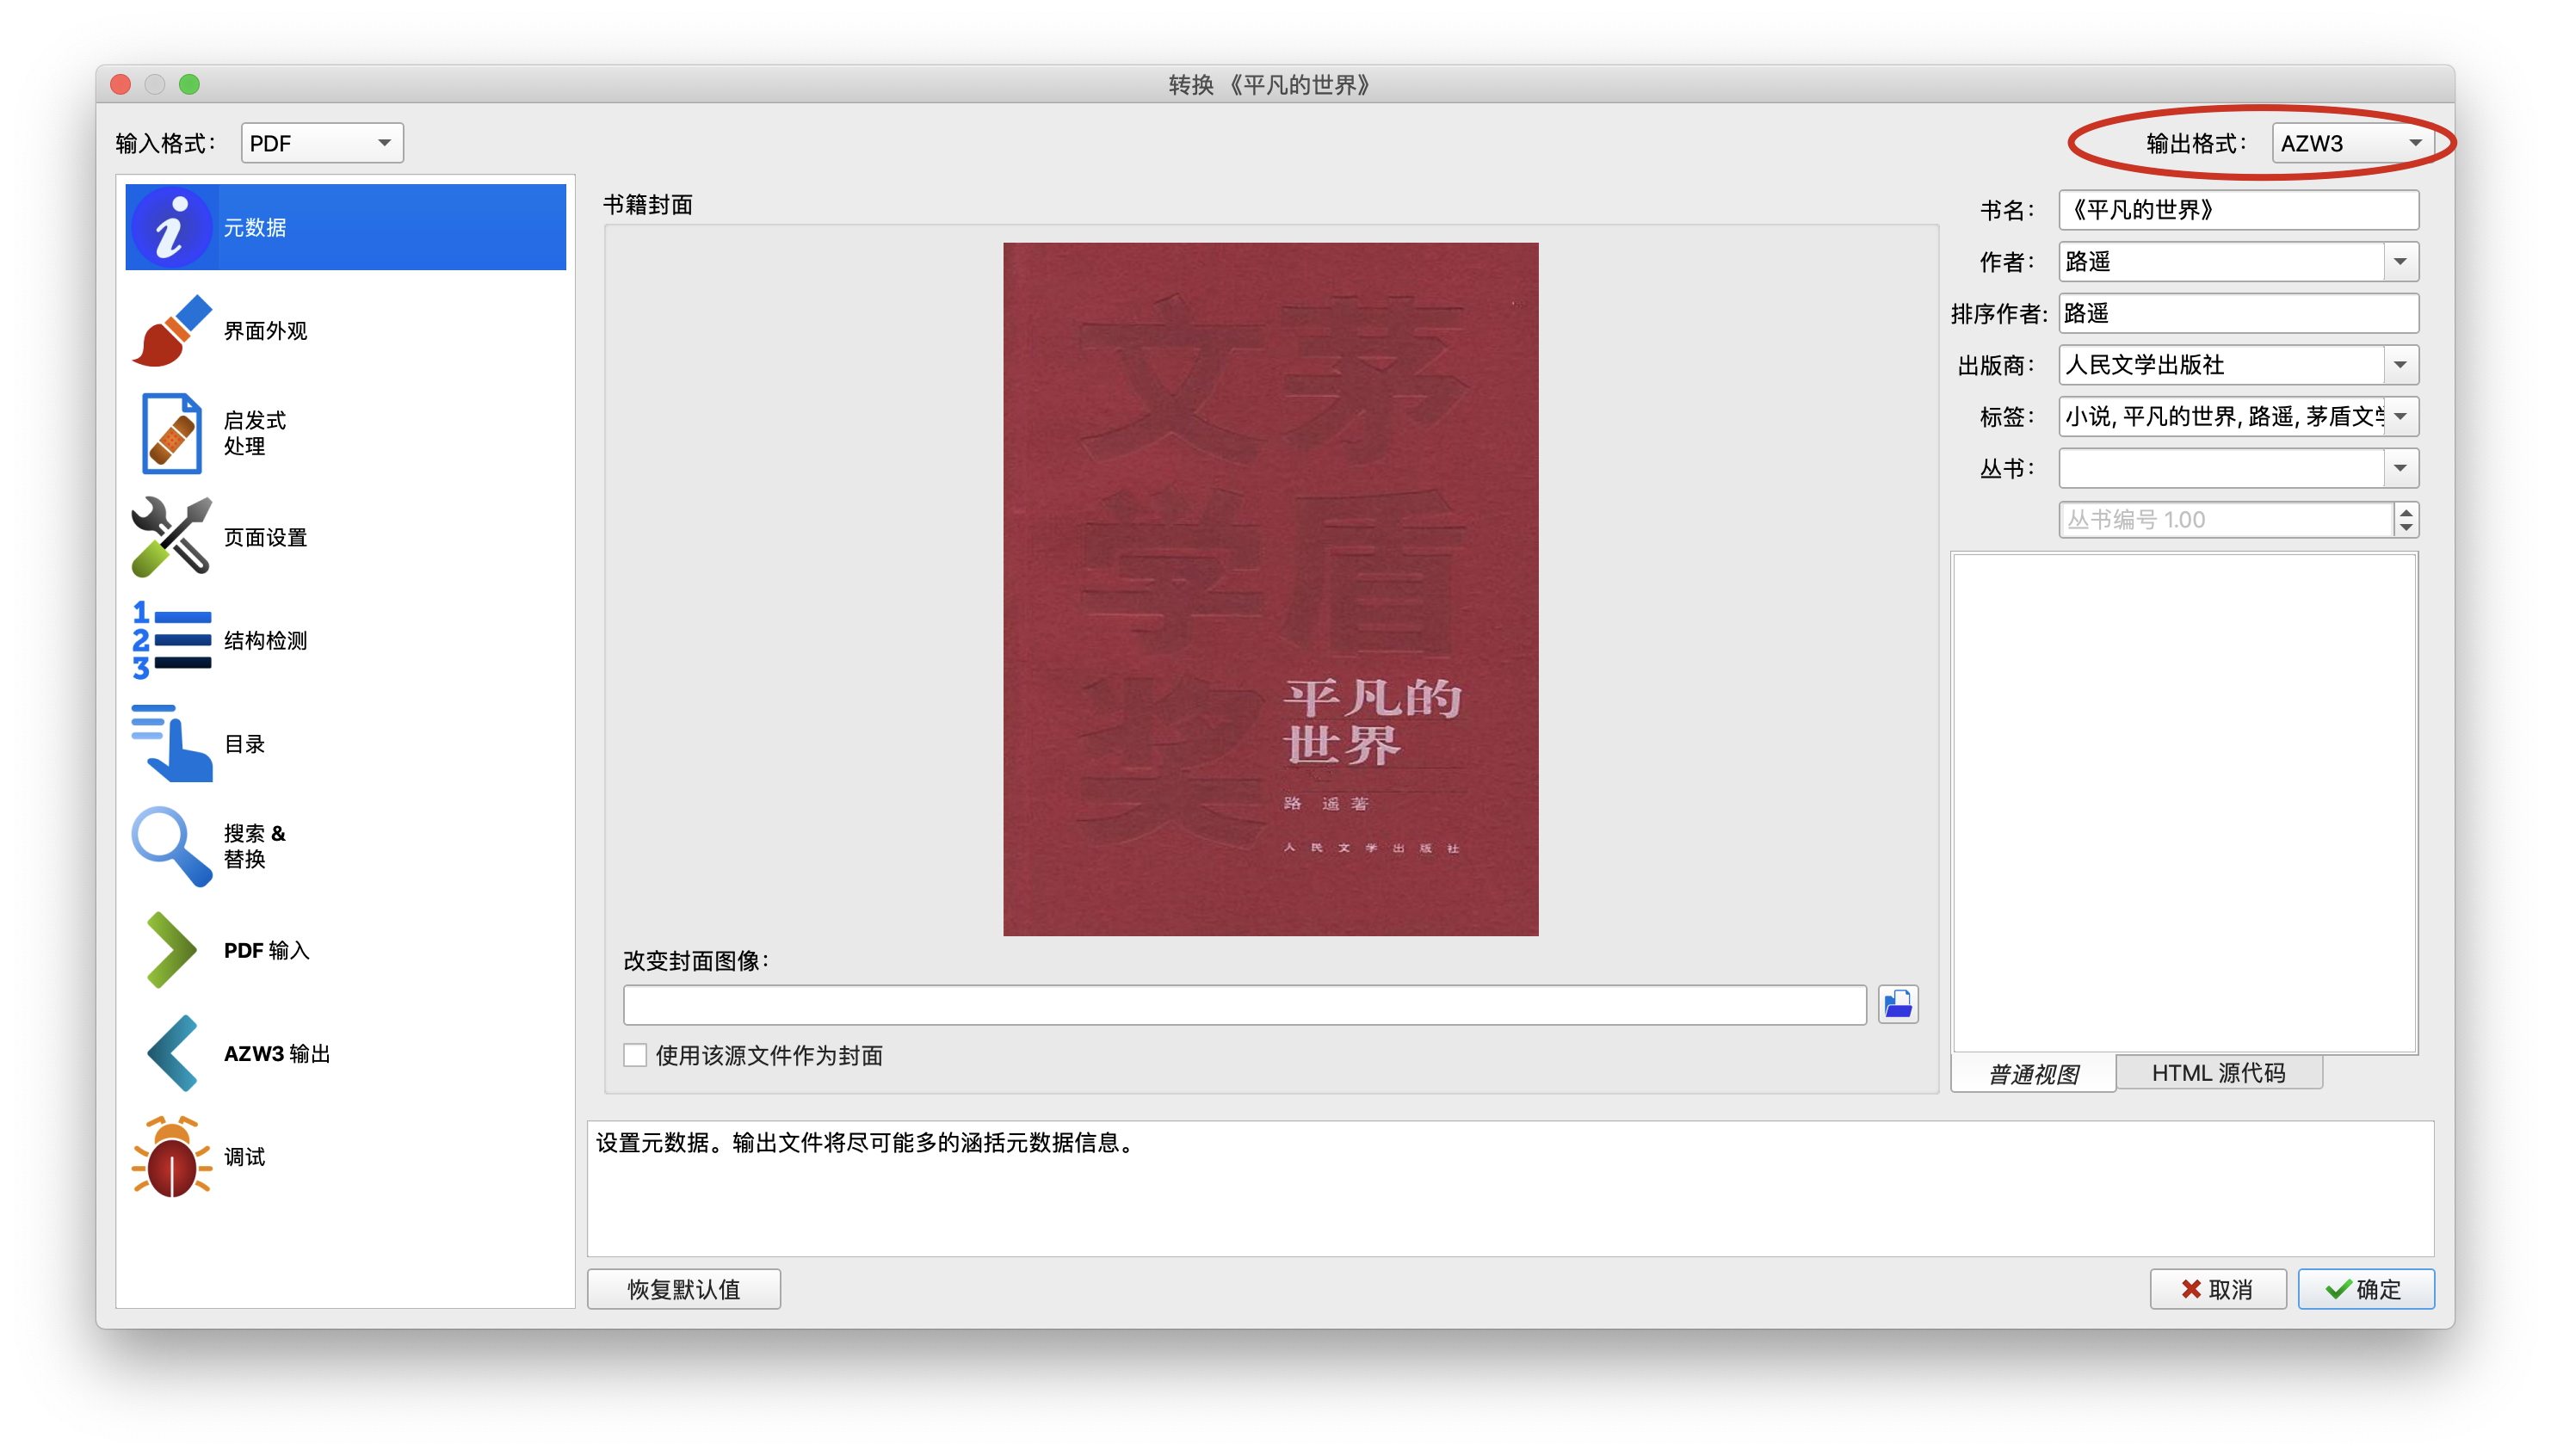This screenshot has width=2551, height=1456.
Task: Select 目录 section label
Action: coord(244,744)
